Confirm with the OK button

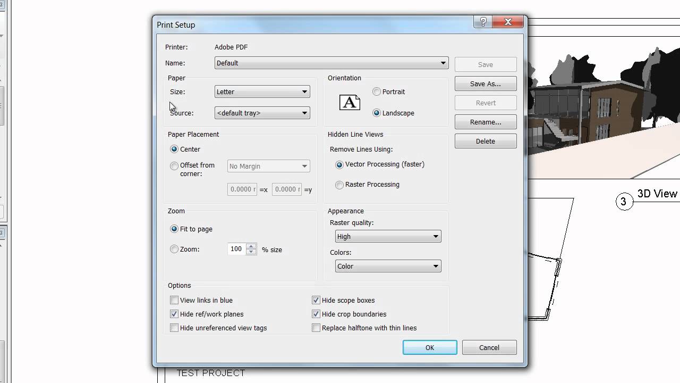coord(430,347)
